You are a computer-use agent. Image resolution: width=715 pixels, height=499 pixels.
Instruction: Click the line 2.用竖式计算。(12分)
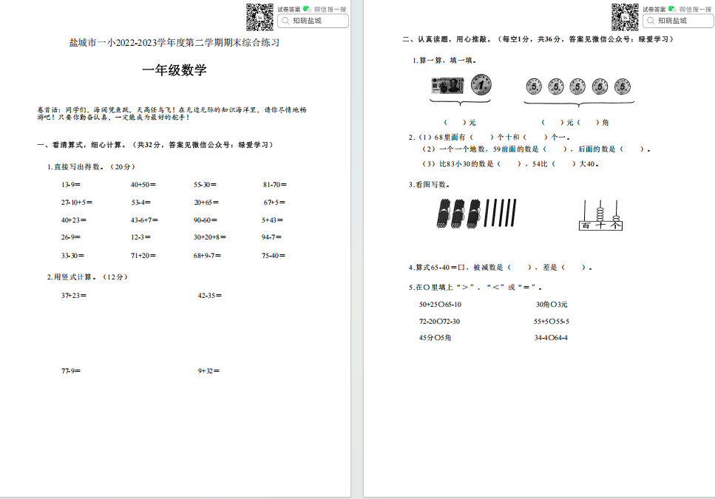tap(87, 277)
